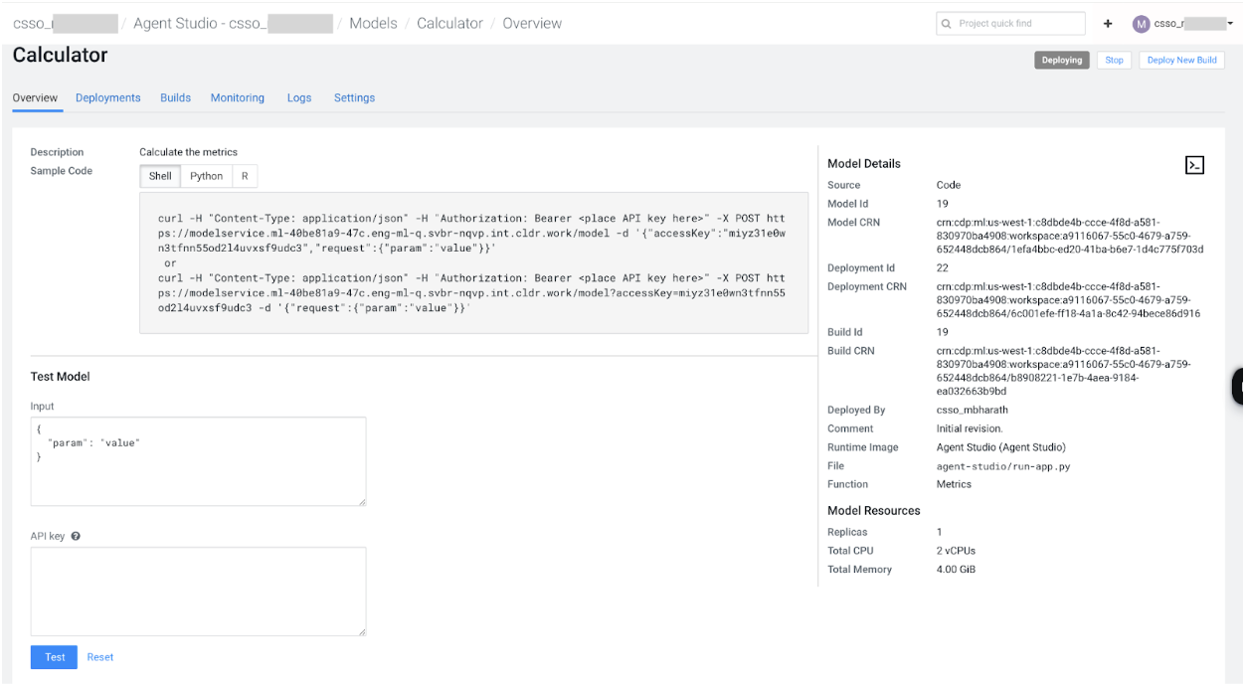Click the API key help question icon
This screenshot has width=1247, height=684.
tap(76, 536)
